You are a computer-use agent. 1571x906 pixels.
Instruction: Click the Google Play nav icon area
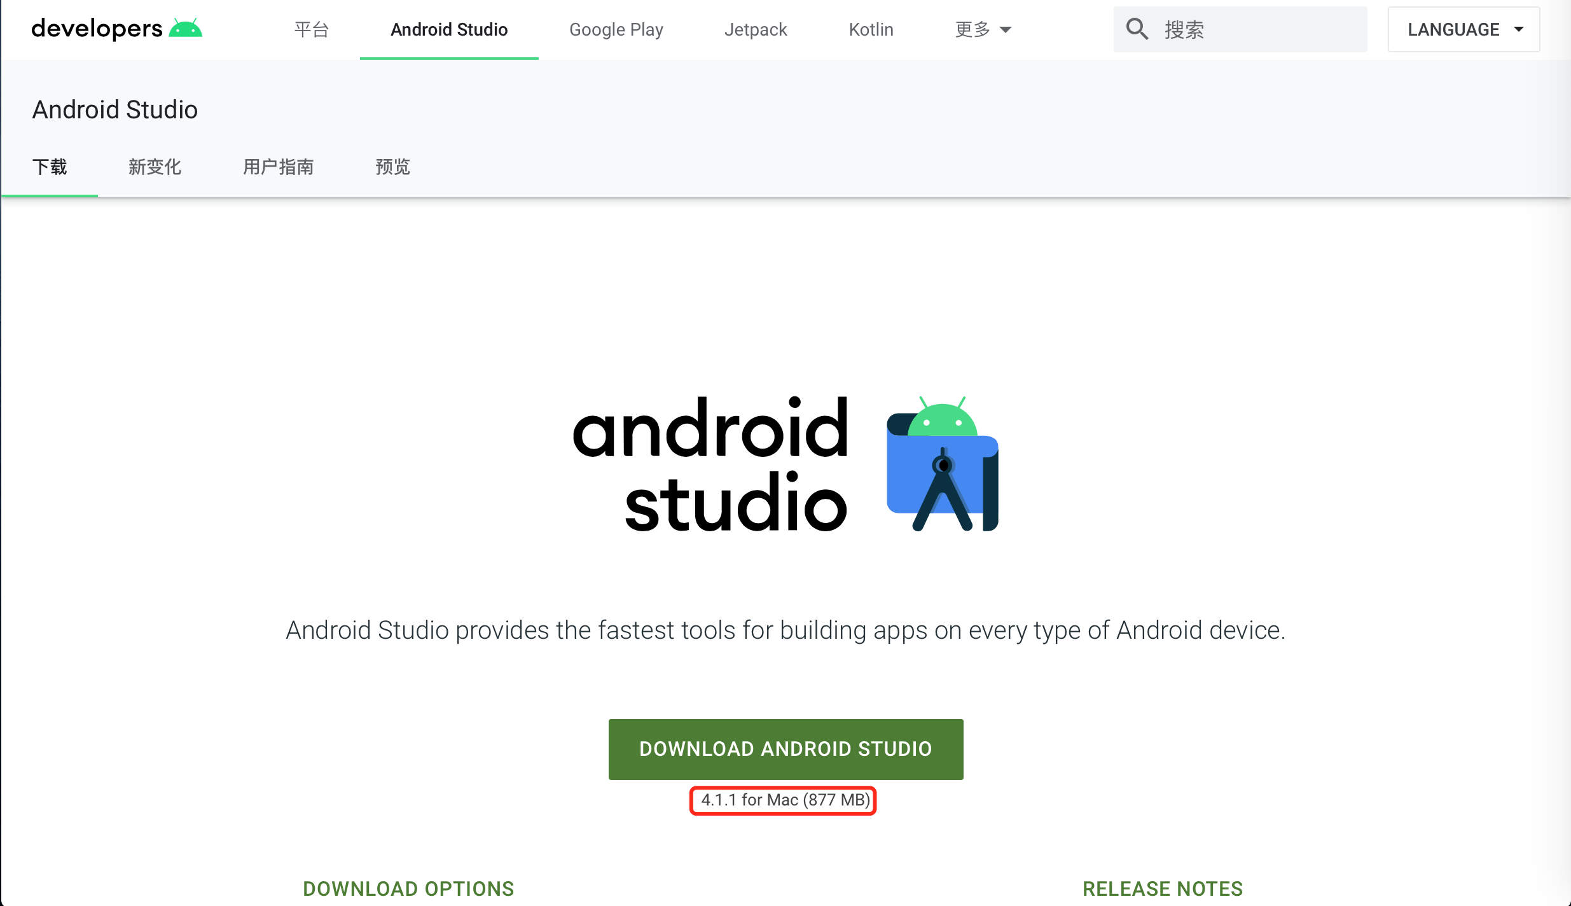click(616, 29)
